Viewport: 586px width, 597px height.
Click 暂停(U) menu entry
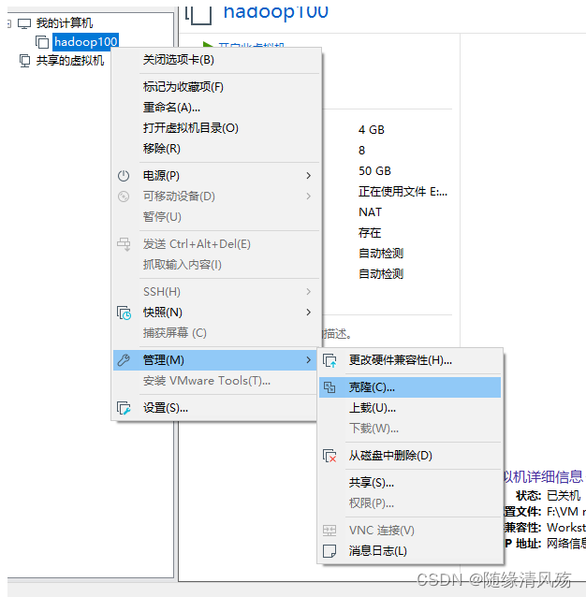(x=216, y=217)
